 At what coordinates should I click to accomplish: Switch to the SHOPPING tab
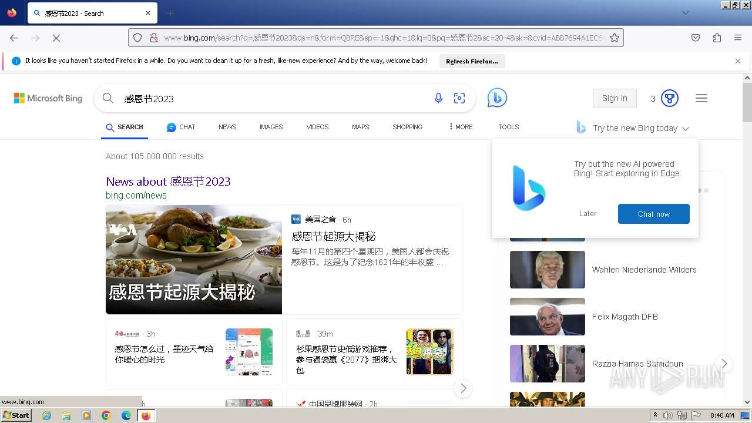click(x=408, y=127)
